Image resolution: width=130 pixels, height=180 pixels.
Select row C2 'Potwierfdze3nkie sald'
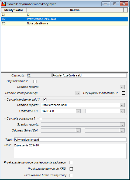click(65, 19)
